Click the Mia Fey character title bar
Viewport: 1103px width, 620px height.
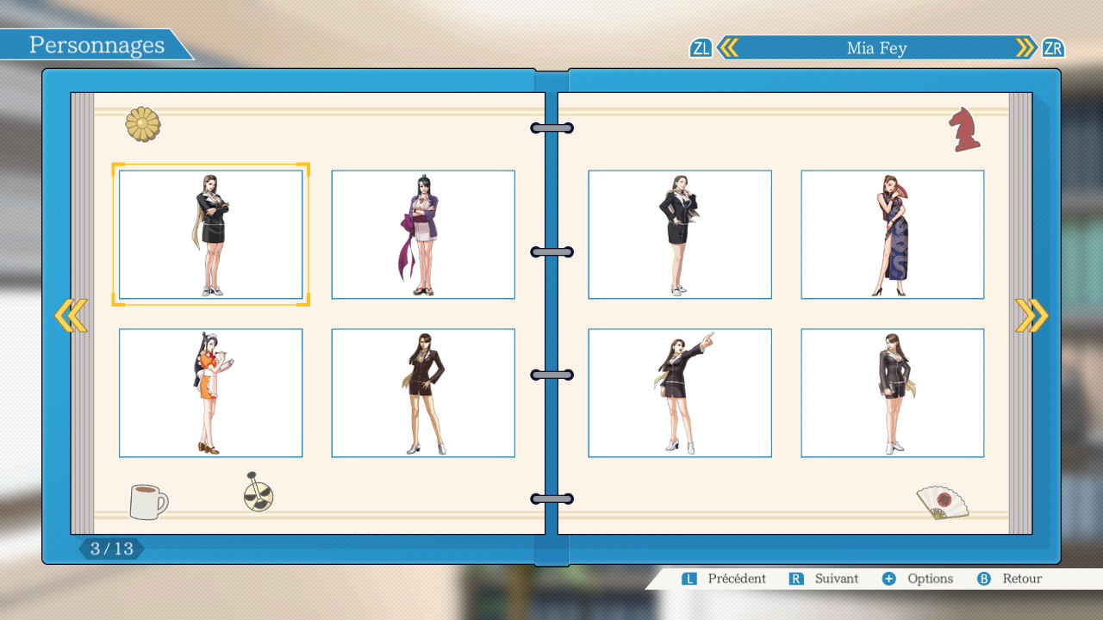click(x=876, y=48)
